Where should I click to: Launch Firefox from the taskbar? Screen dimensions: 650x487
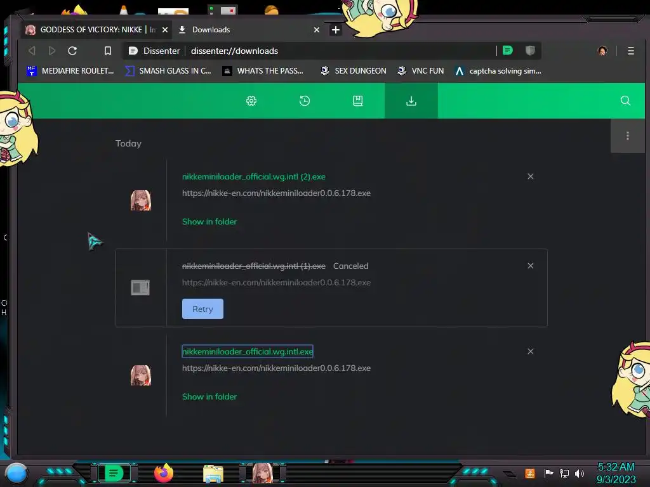pyautogui.click(x=164, y=473)
